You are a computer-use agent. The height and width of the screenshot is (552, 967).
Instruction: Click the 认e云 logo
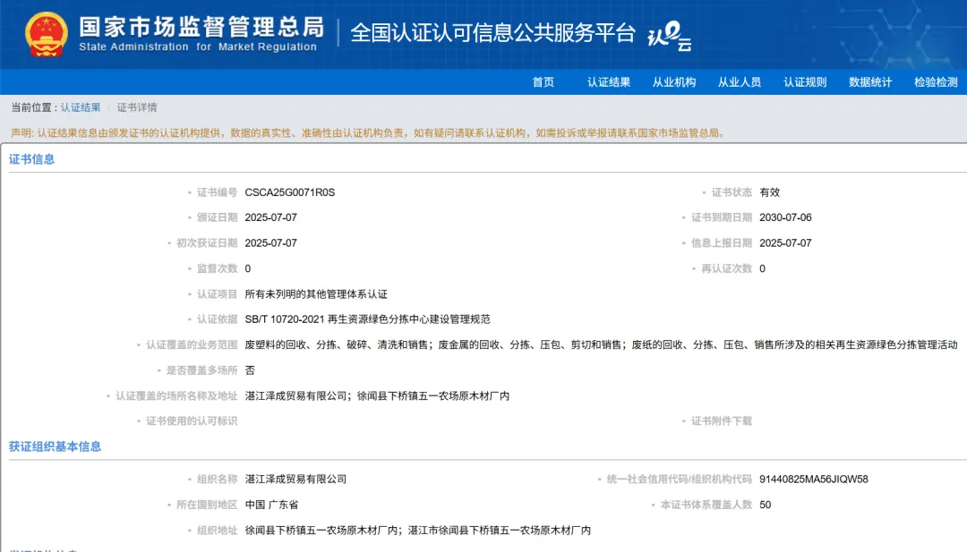(x=668, y=35)
